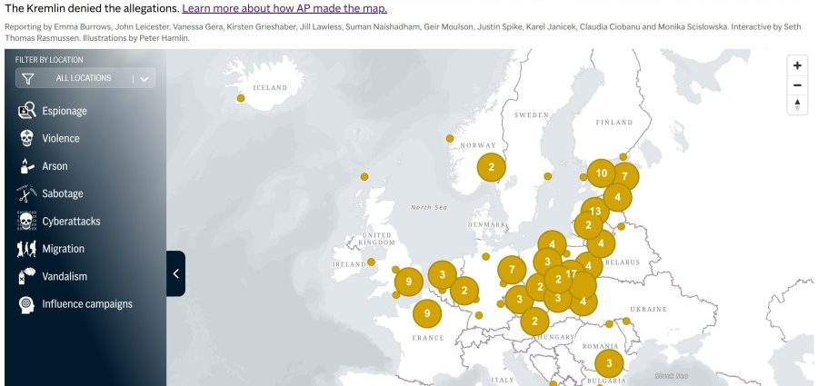818x386 pixels.
Task: Select the Violence skull icon
Action: 26,138
